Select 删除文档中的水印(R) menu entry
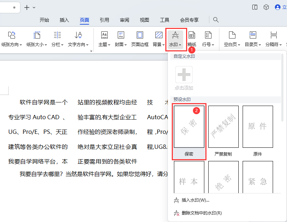 pyautogui.click(x=198, y=213)
